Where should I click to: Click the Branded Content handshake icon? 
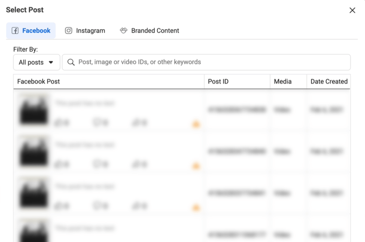(x=124, y=31)
